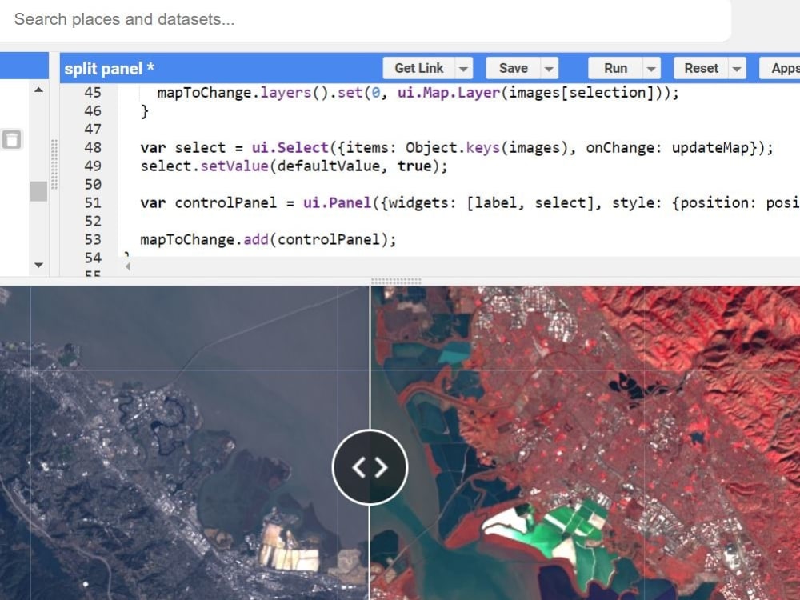Click the scroll-up arrow in the code editor
This screenshot has width=800, height=600.
click(38, 90)
